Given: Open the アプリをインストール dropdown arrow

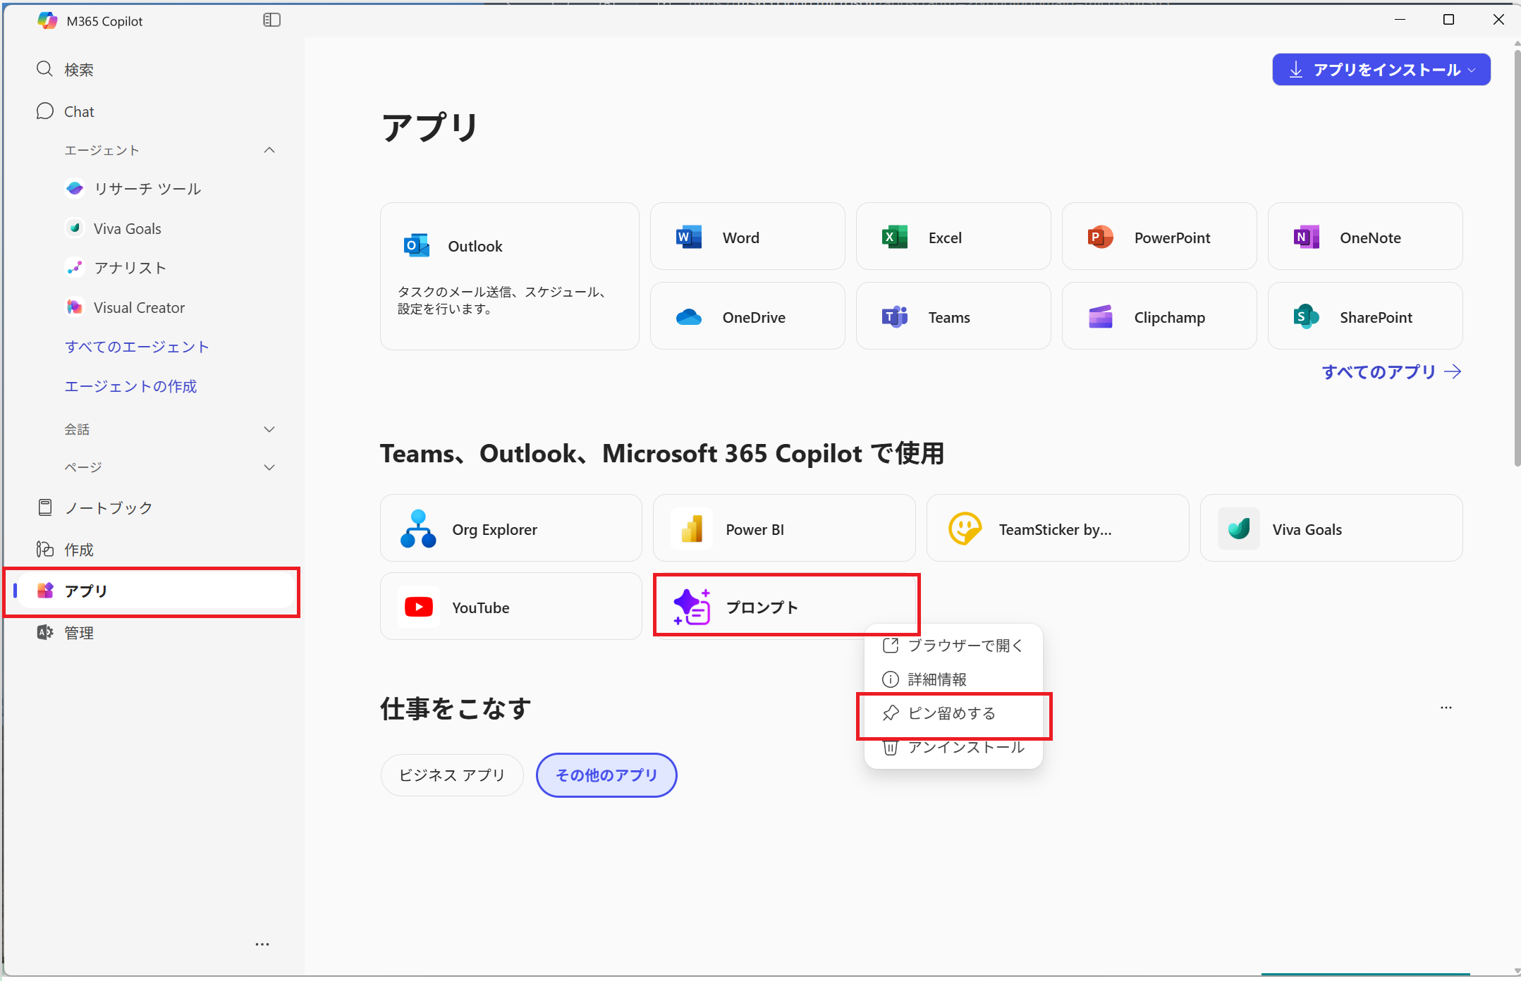Looking at the screenshot, I should pos(1472,69).
